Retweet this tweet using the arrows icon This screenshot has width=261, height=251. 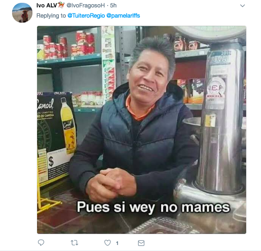74,243
